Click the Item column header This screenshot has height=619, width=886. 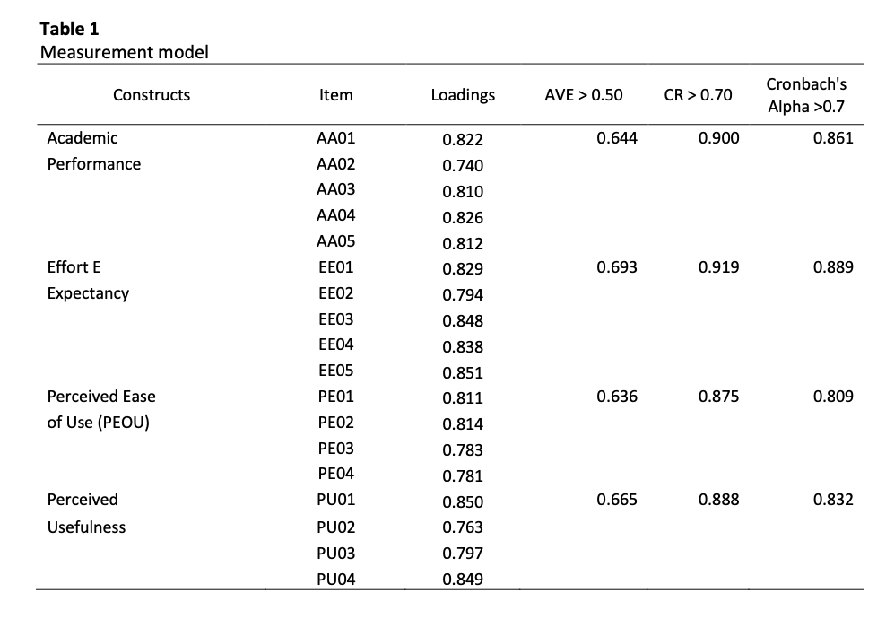(335, 94)
